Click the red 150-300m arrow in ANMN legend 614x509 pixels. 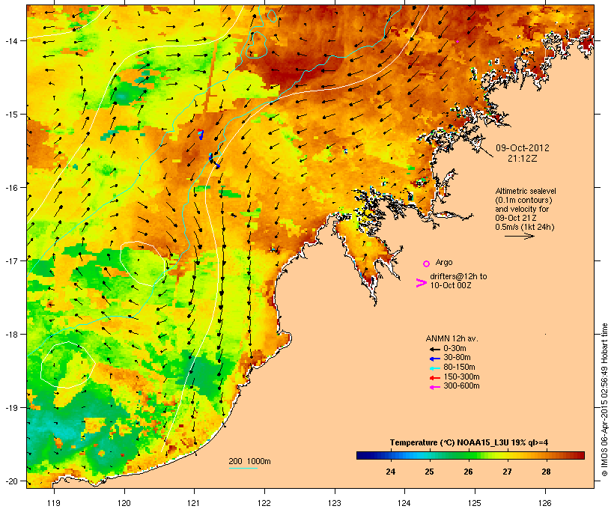434,378
